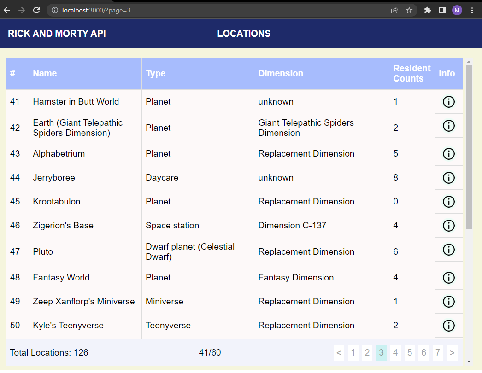Select page 1 in pagination
This screenshot has width=482, height=373.
point(353,352)
